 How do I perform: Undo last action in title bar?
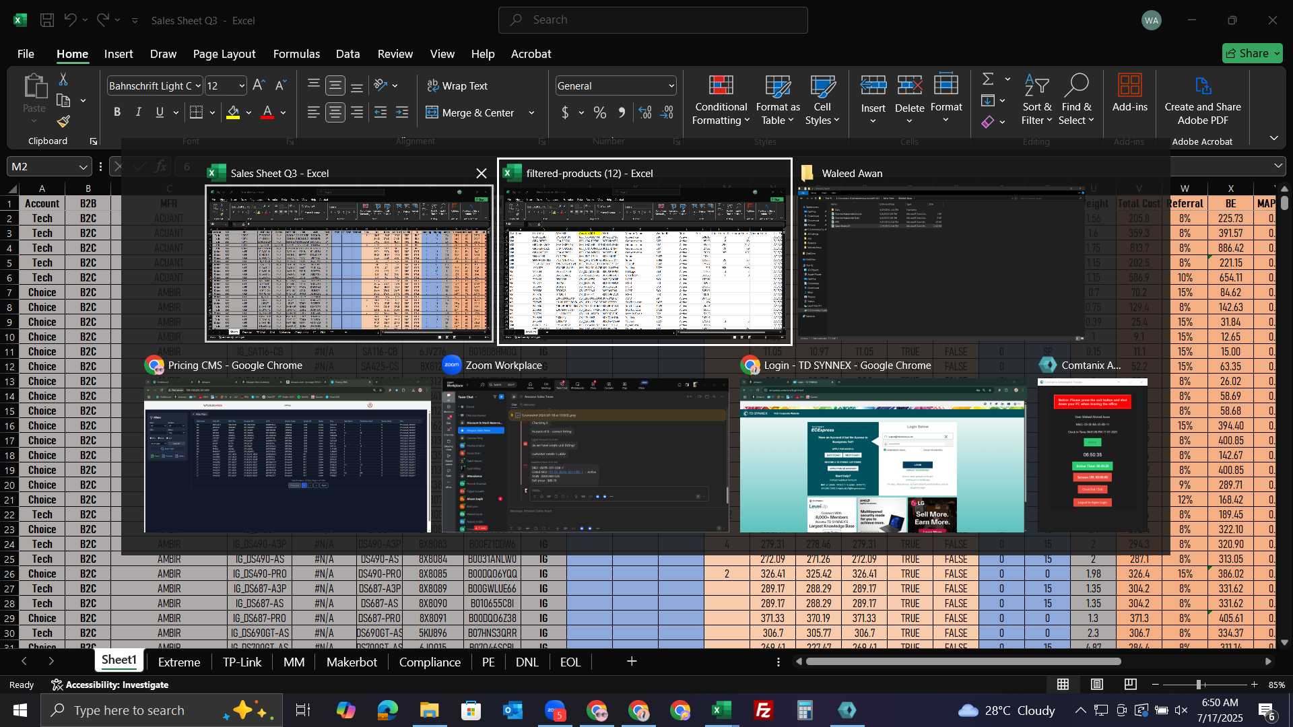click(x=70, y=20)
